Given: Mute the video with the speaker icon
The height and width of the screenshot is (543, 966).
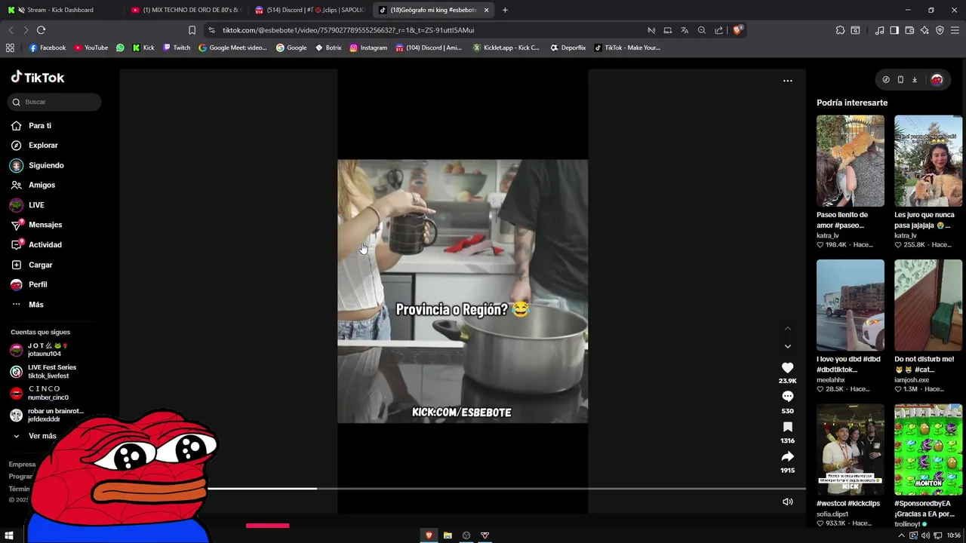Looking at the screenshot, I should (x=787, y=502).
